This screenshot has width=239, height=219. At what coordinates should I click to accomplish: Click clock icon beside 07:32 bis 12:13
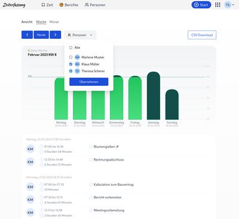(41, 198)
